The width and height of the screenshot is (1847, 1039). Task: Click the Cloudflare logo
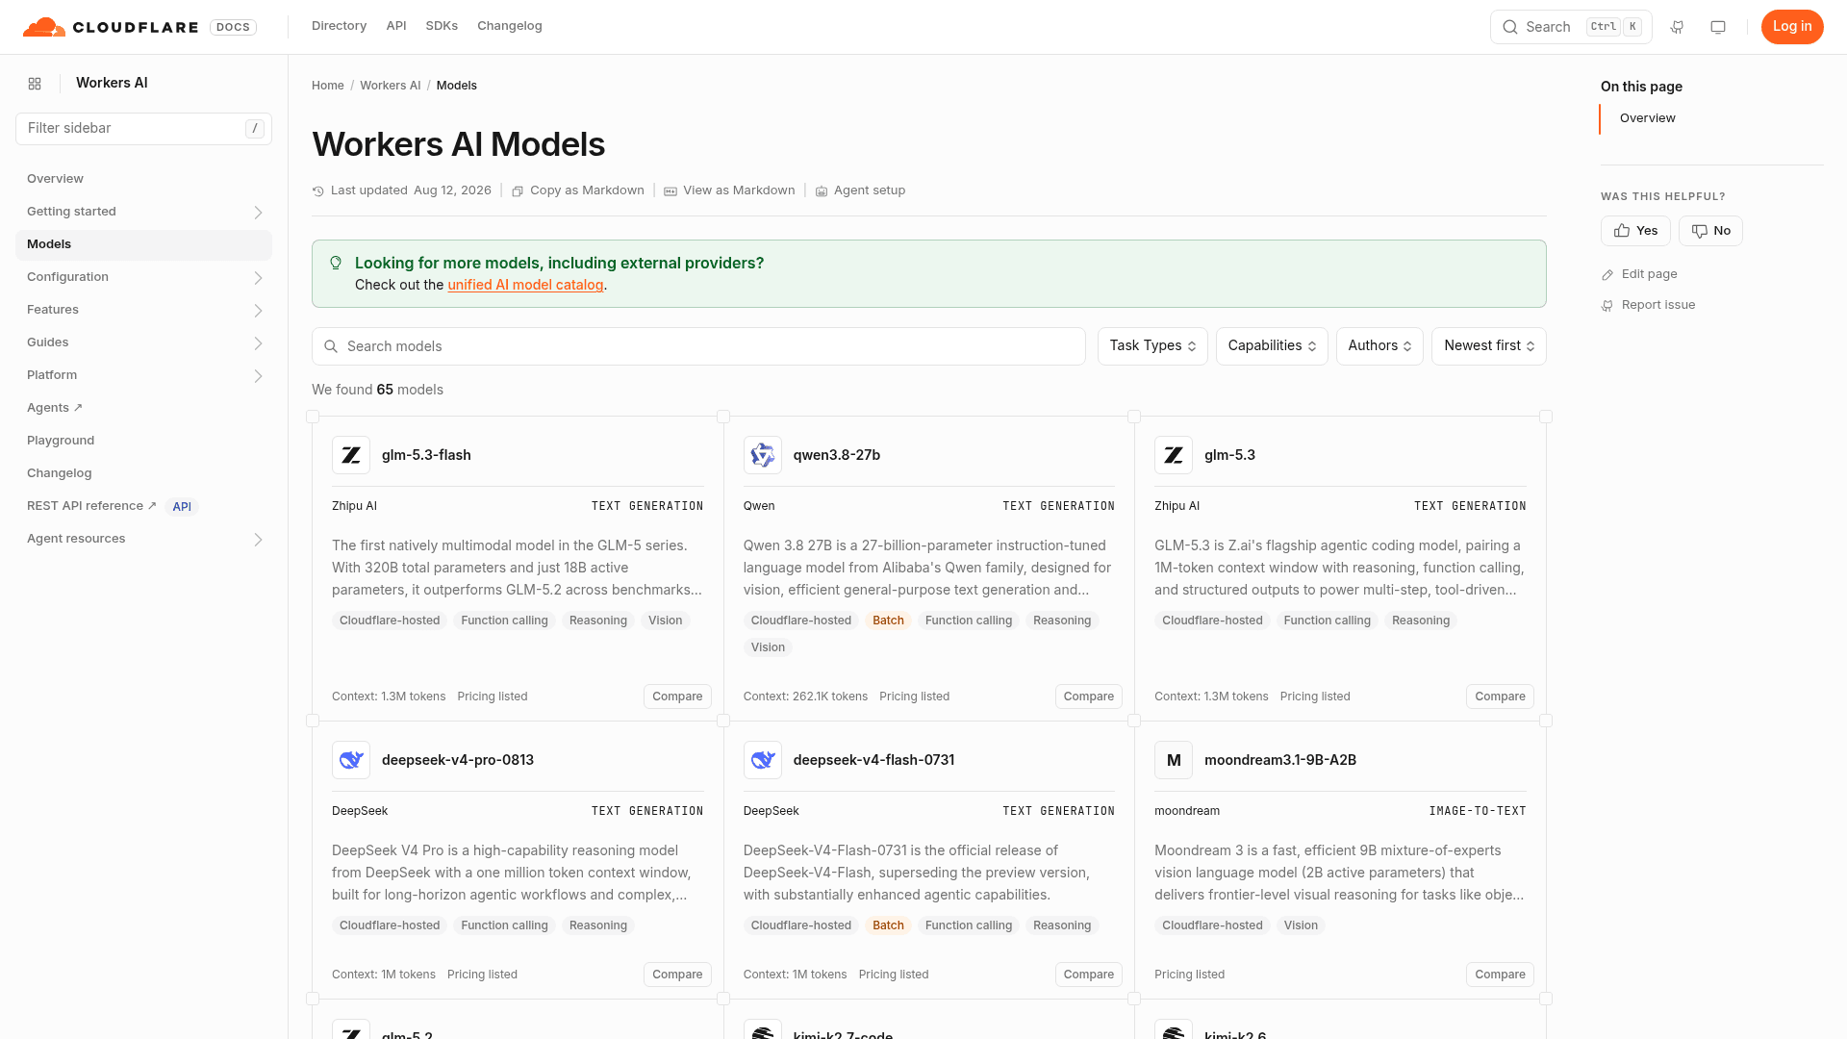tap(111, 27)
